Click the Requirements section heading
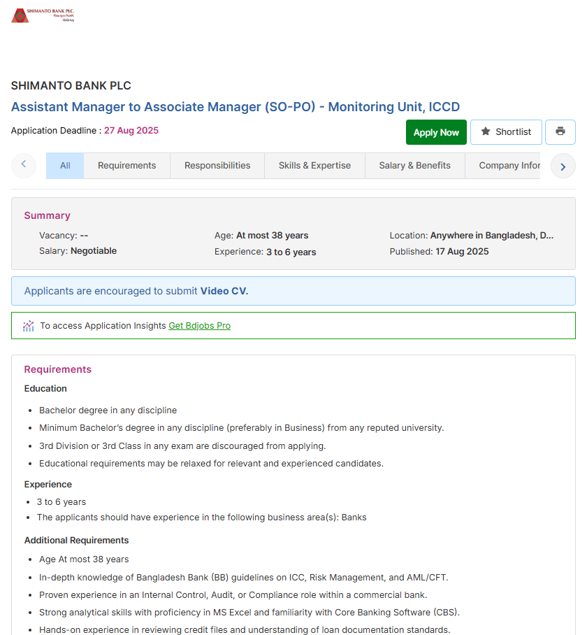The height and width of the screenshot is (635, 587). pos(58,369)
